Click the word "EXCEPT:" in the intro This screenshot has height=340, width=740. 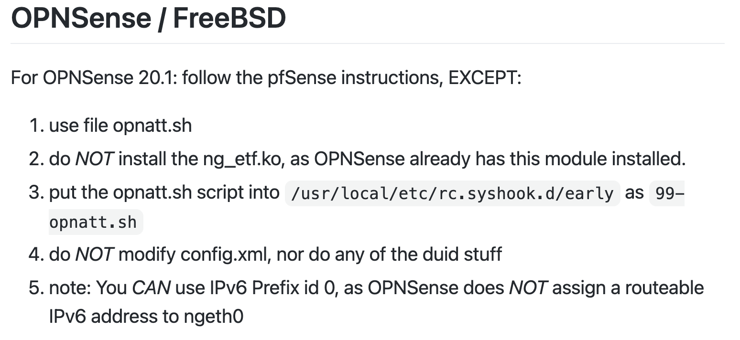click(x=485, y=77)
